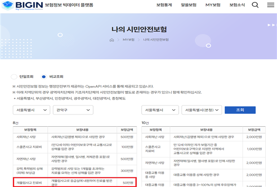
Task: Open the MY보험 top menu
Action: (x=213, y=5)
